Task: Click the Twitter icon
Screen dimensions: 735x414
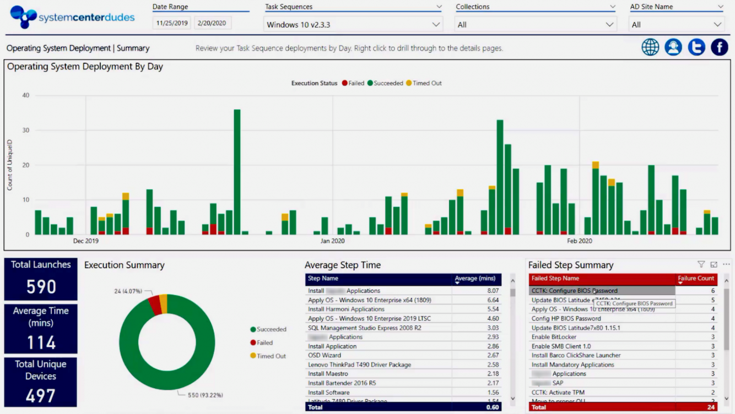Action: coord(696,47)
